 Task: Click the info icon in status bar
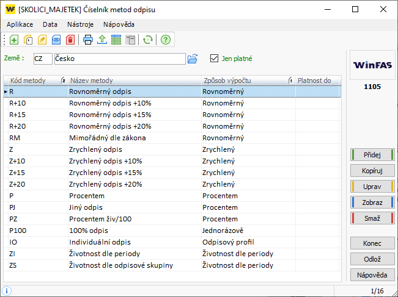7,291
